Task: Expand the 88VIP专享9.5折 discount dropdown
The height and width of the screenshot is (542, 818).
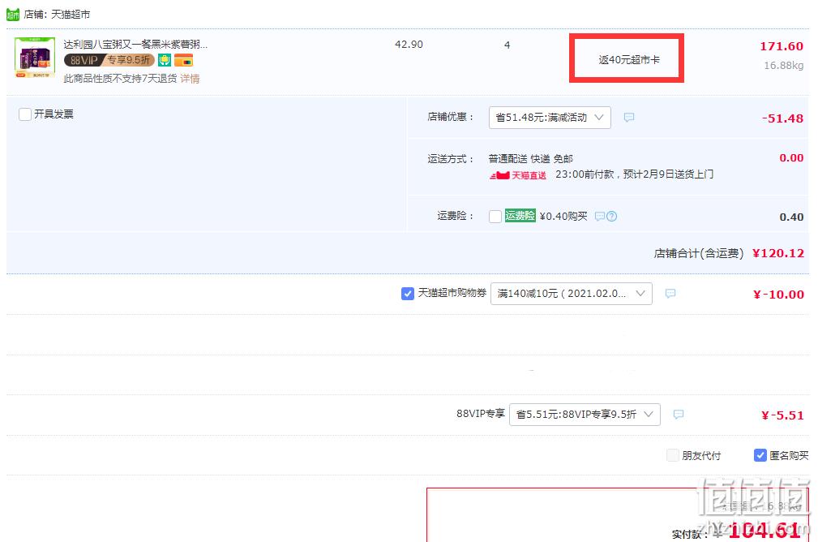Action: (x=585, y=415)
